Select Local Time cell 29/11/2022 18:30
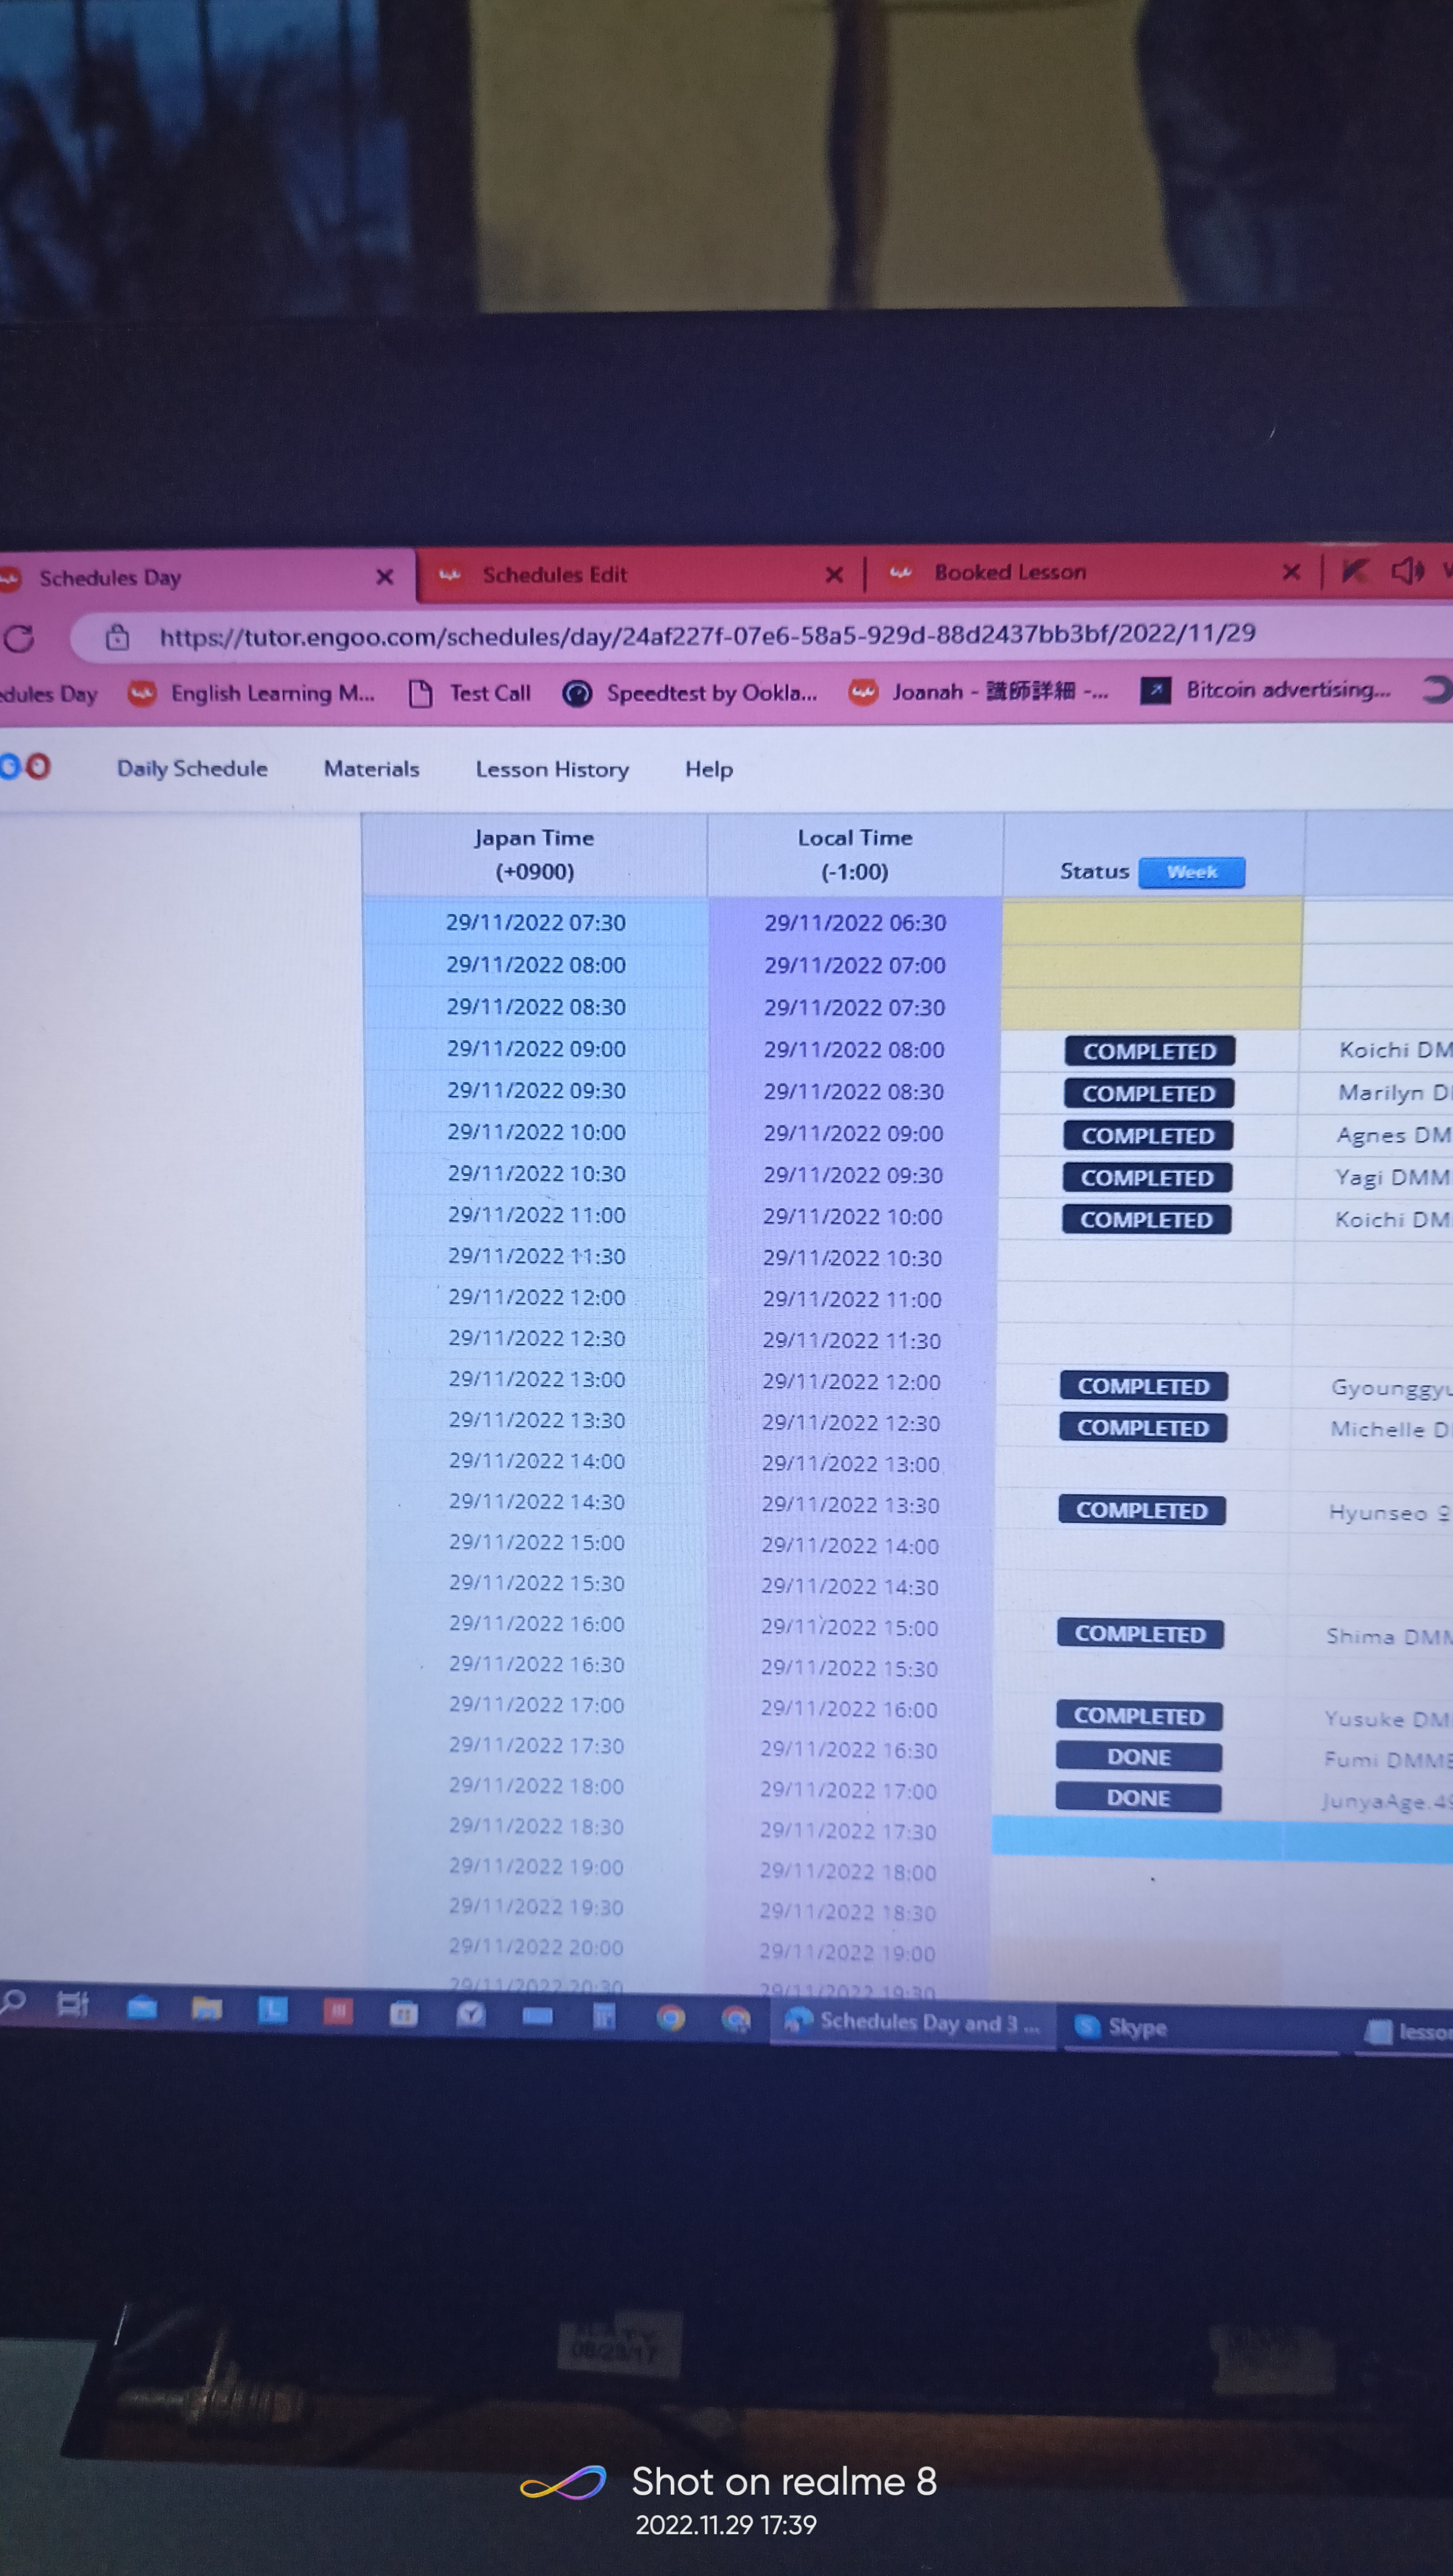The image size is (1453, 2576). pos(848,1912)
